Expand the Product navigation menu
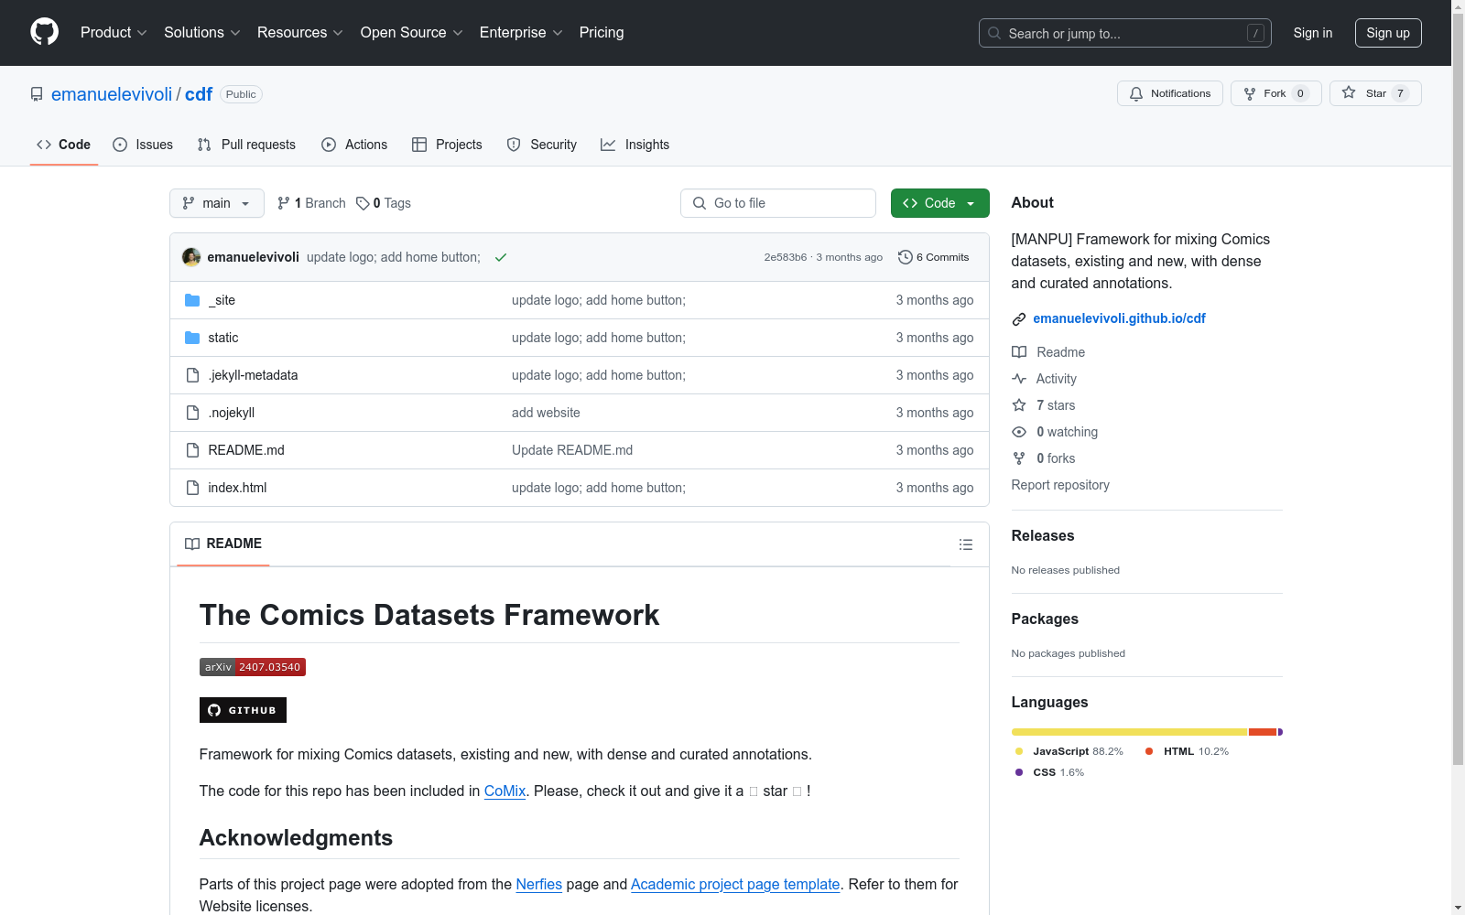 pyautogui.click(x=114, y=32)
